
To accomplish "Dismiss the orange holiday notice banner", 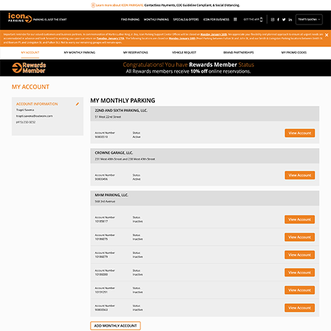I will 326,35.
